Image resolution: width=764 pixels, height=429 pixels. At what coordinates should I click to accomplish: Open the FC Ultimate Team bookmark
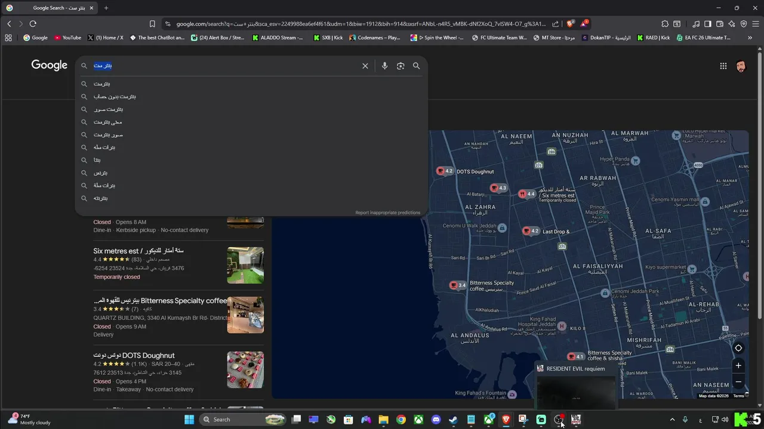(500, 38)
